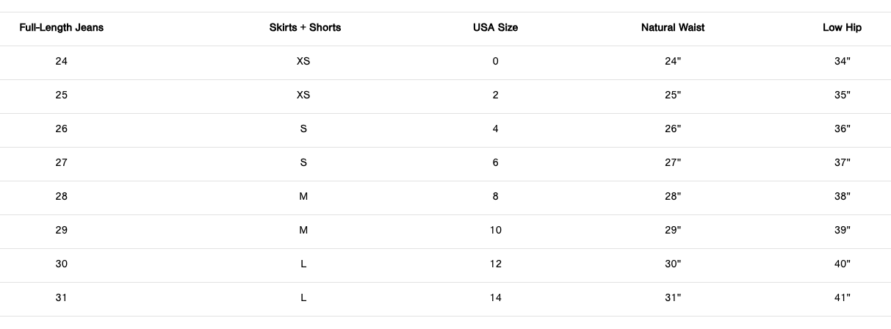Select the XS cell in USA size 2 row
The width and height of the screenshot is (891, 329).
tap(303, 95)
